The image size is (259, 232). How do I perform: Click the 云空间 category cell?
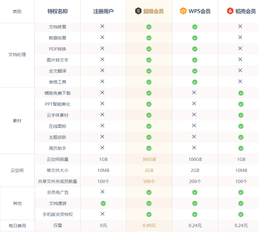[17, 170]
